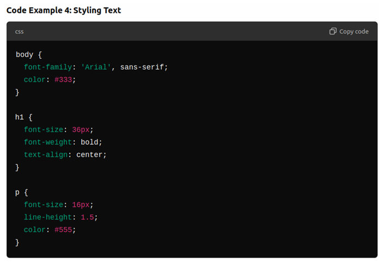The height and width of the screenshot is (263, 384).
Task: Click the color property inside the body rule
Action: [x=35, y=79]
